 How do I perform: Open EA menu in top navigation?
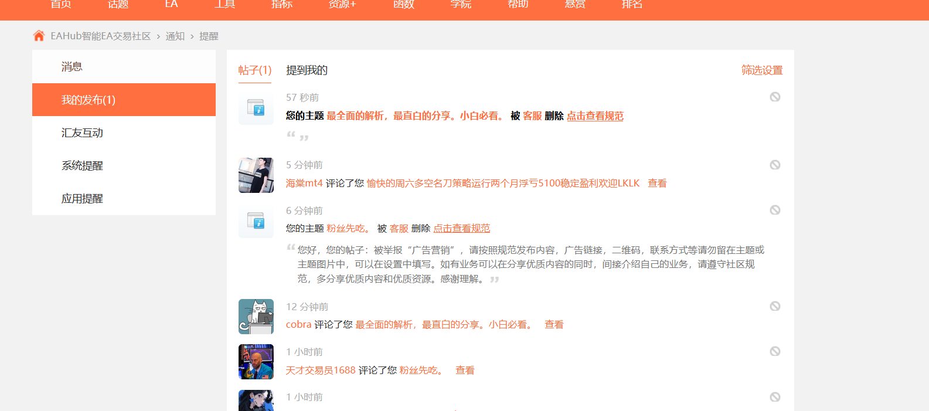coord(171,5)
